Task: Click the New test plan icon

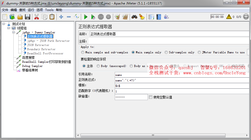Action: tap(5, 17)
